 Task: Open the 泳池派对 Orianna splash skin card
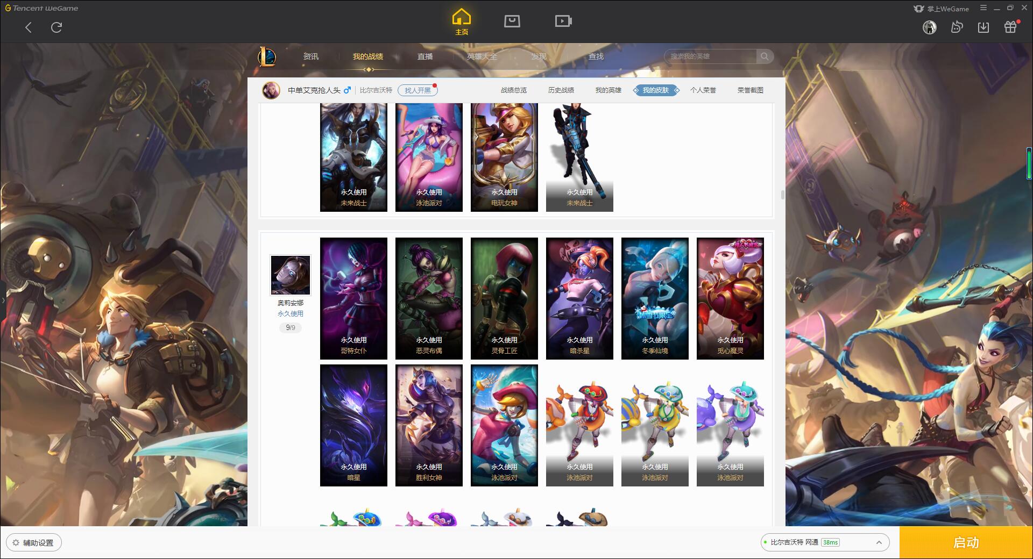[x=504, y=425]
